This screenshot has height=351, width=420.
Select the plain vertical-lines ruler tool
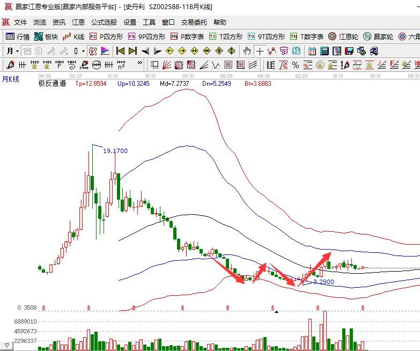point(22,65)
